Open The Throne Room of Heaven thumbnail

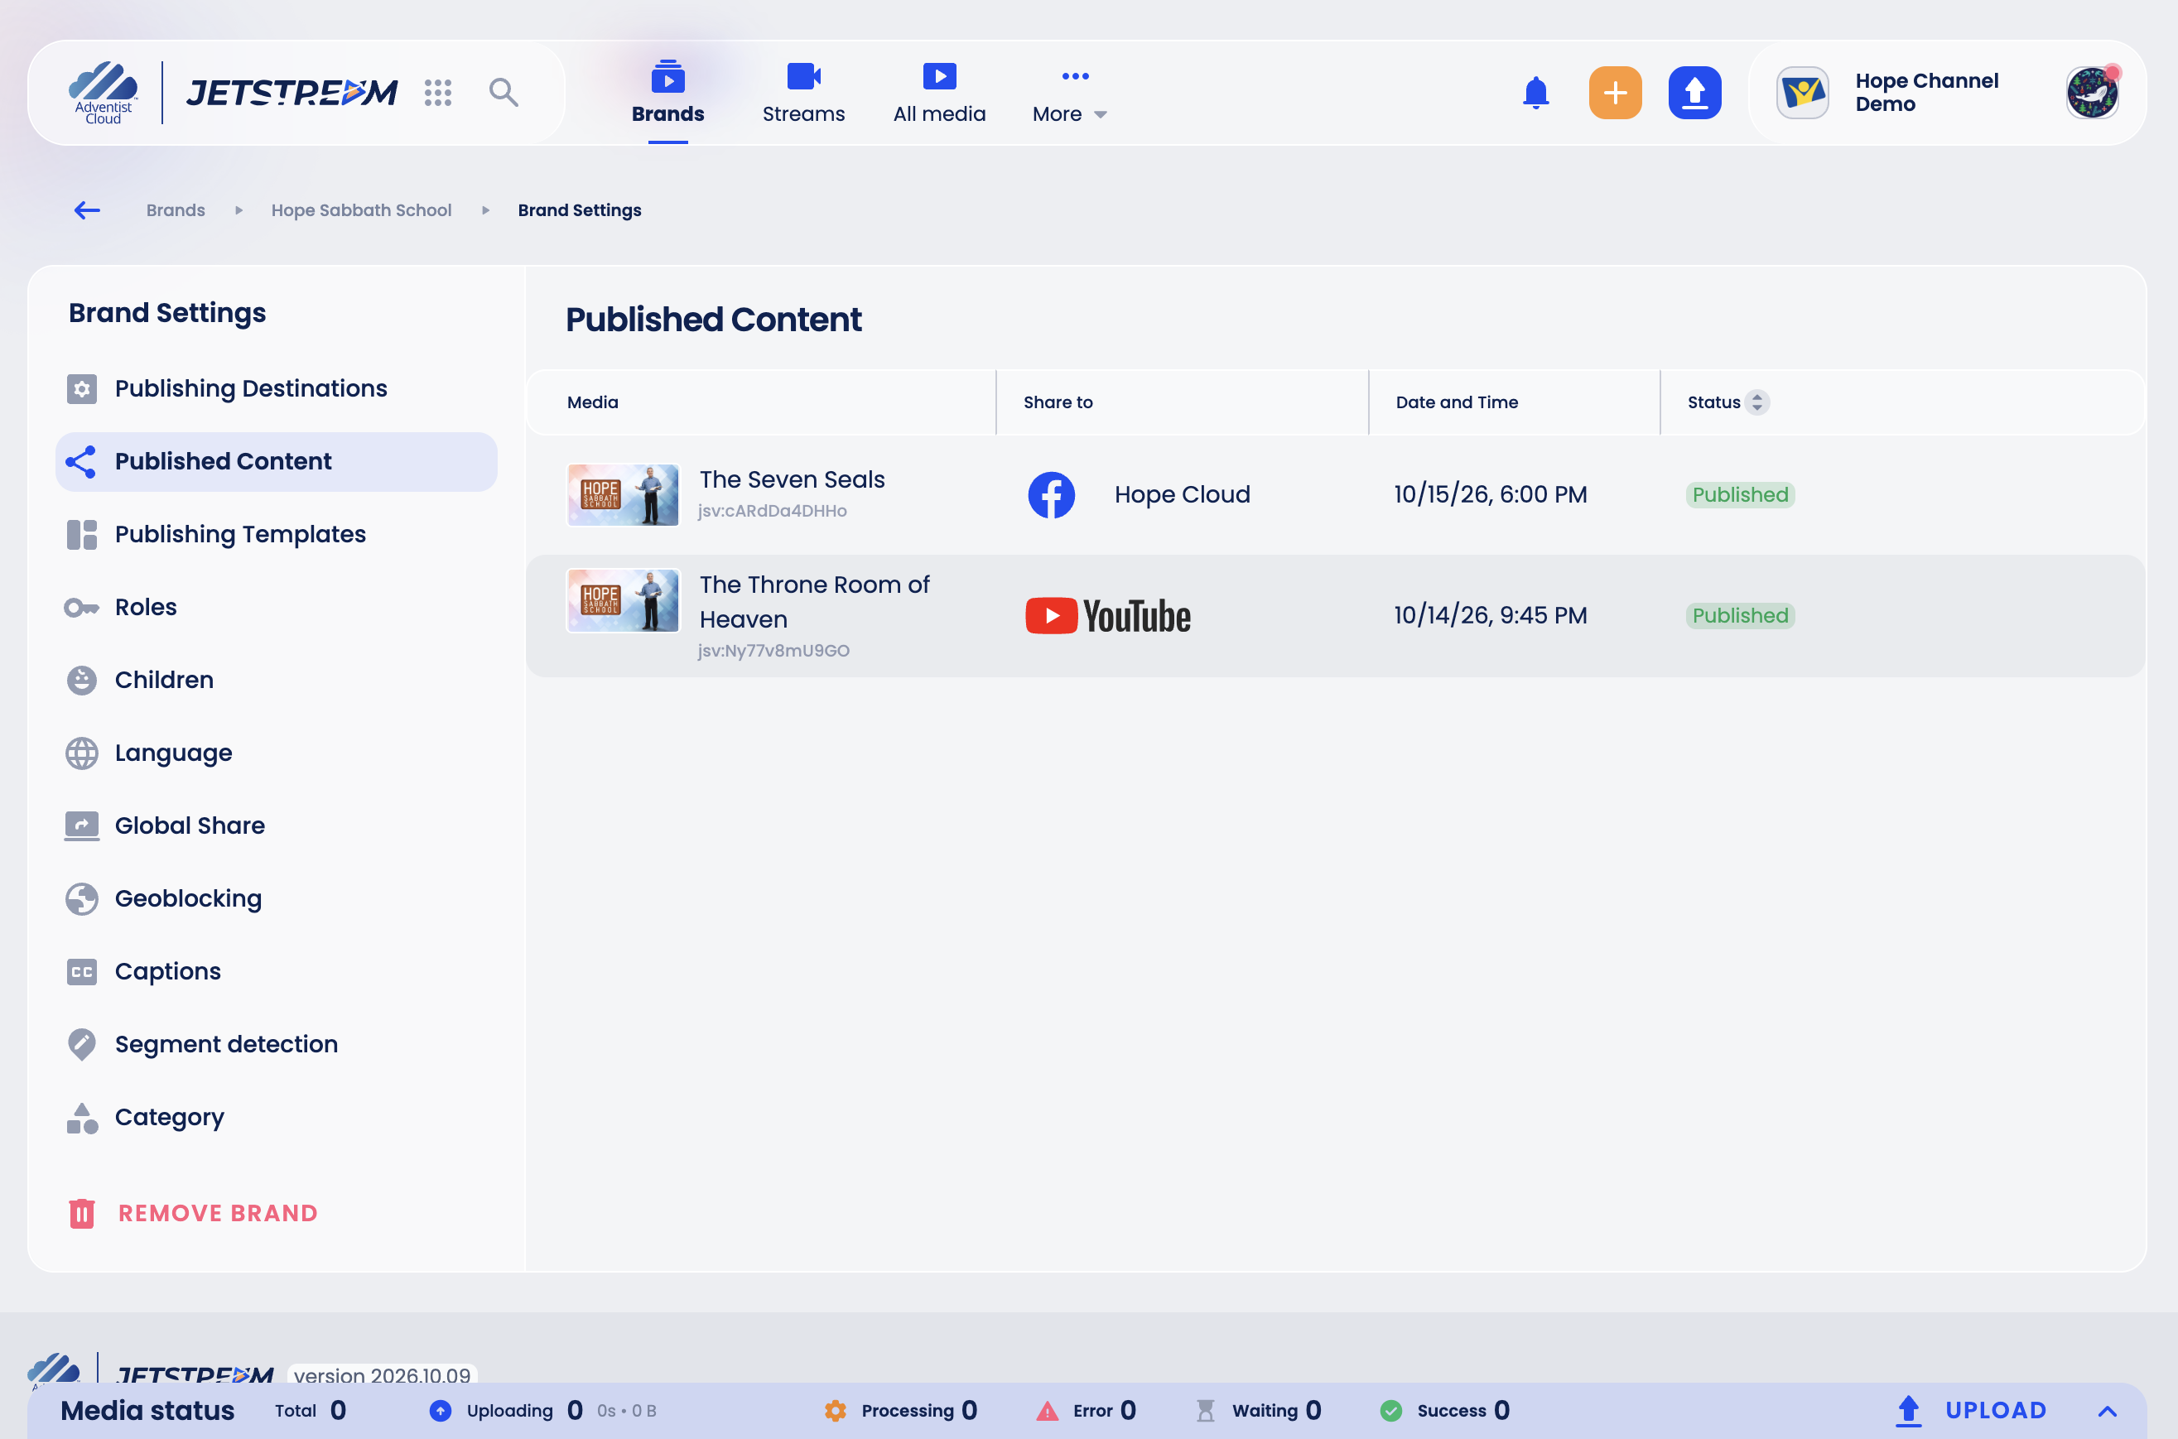(622, 600)
